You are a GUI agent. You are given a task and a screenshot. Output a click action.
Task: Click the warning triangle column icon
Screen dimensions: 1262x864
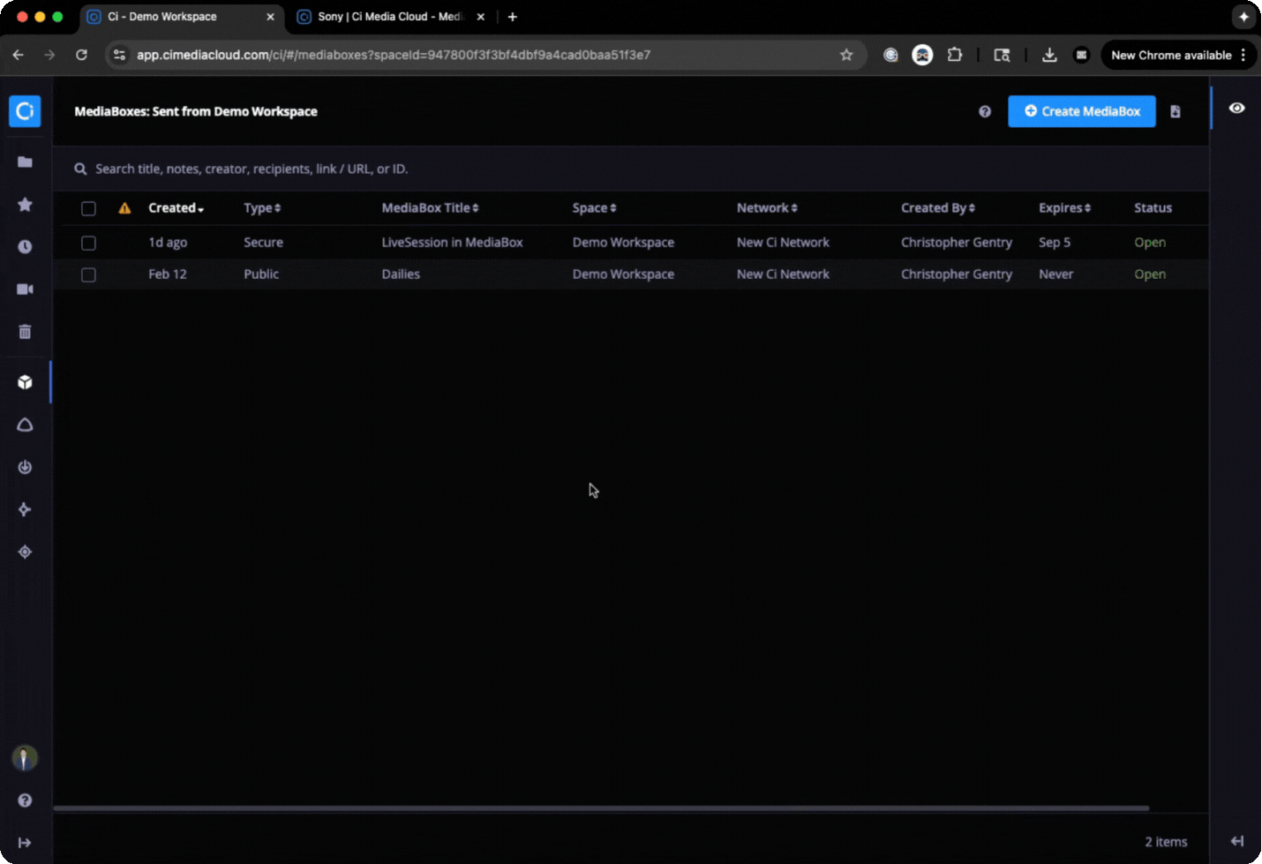[124, 208]
